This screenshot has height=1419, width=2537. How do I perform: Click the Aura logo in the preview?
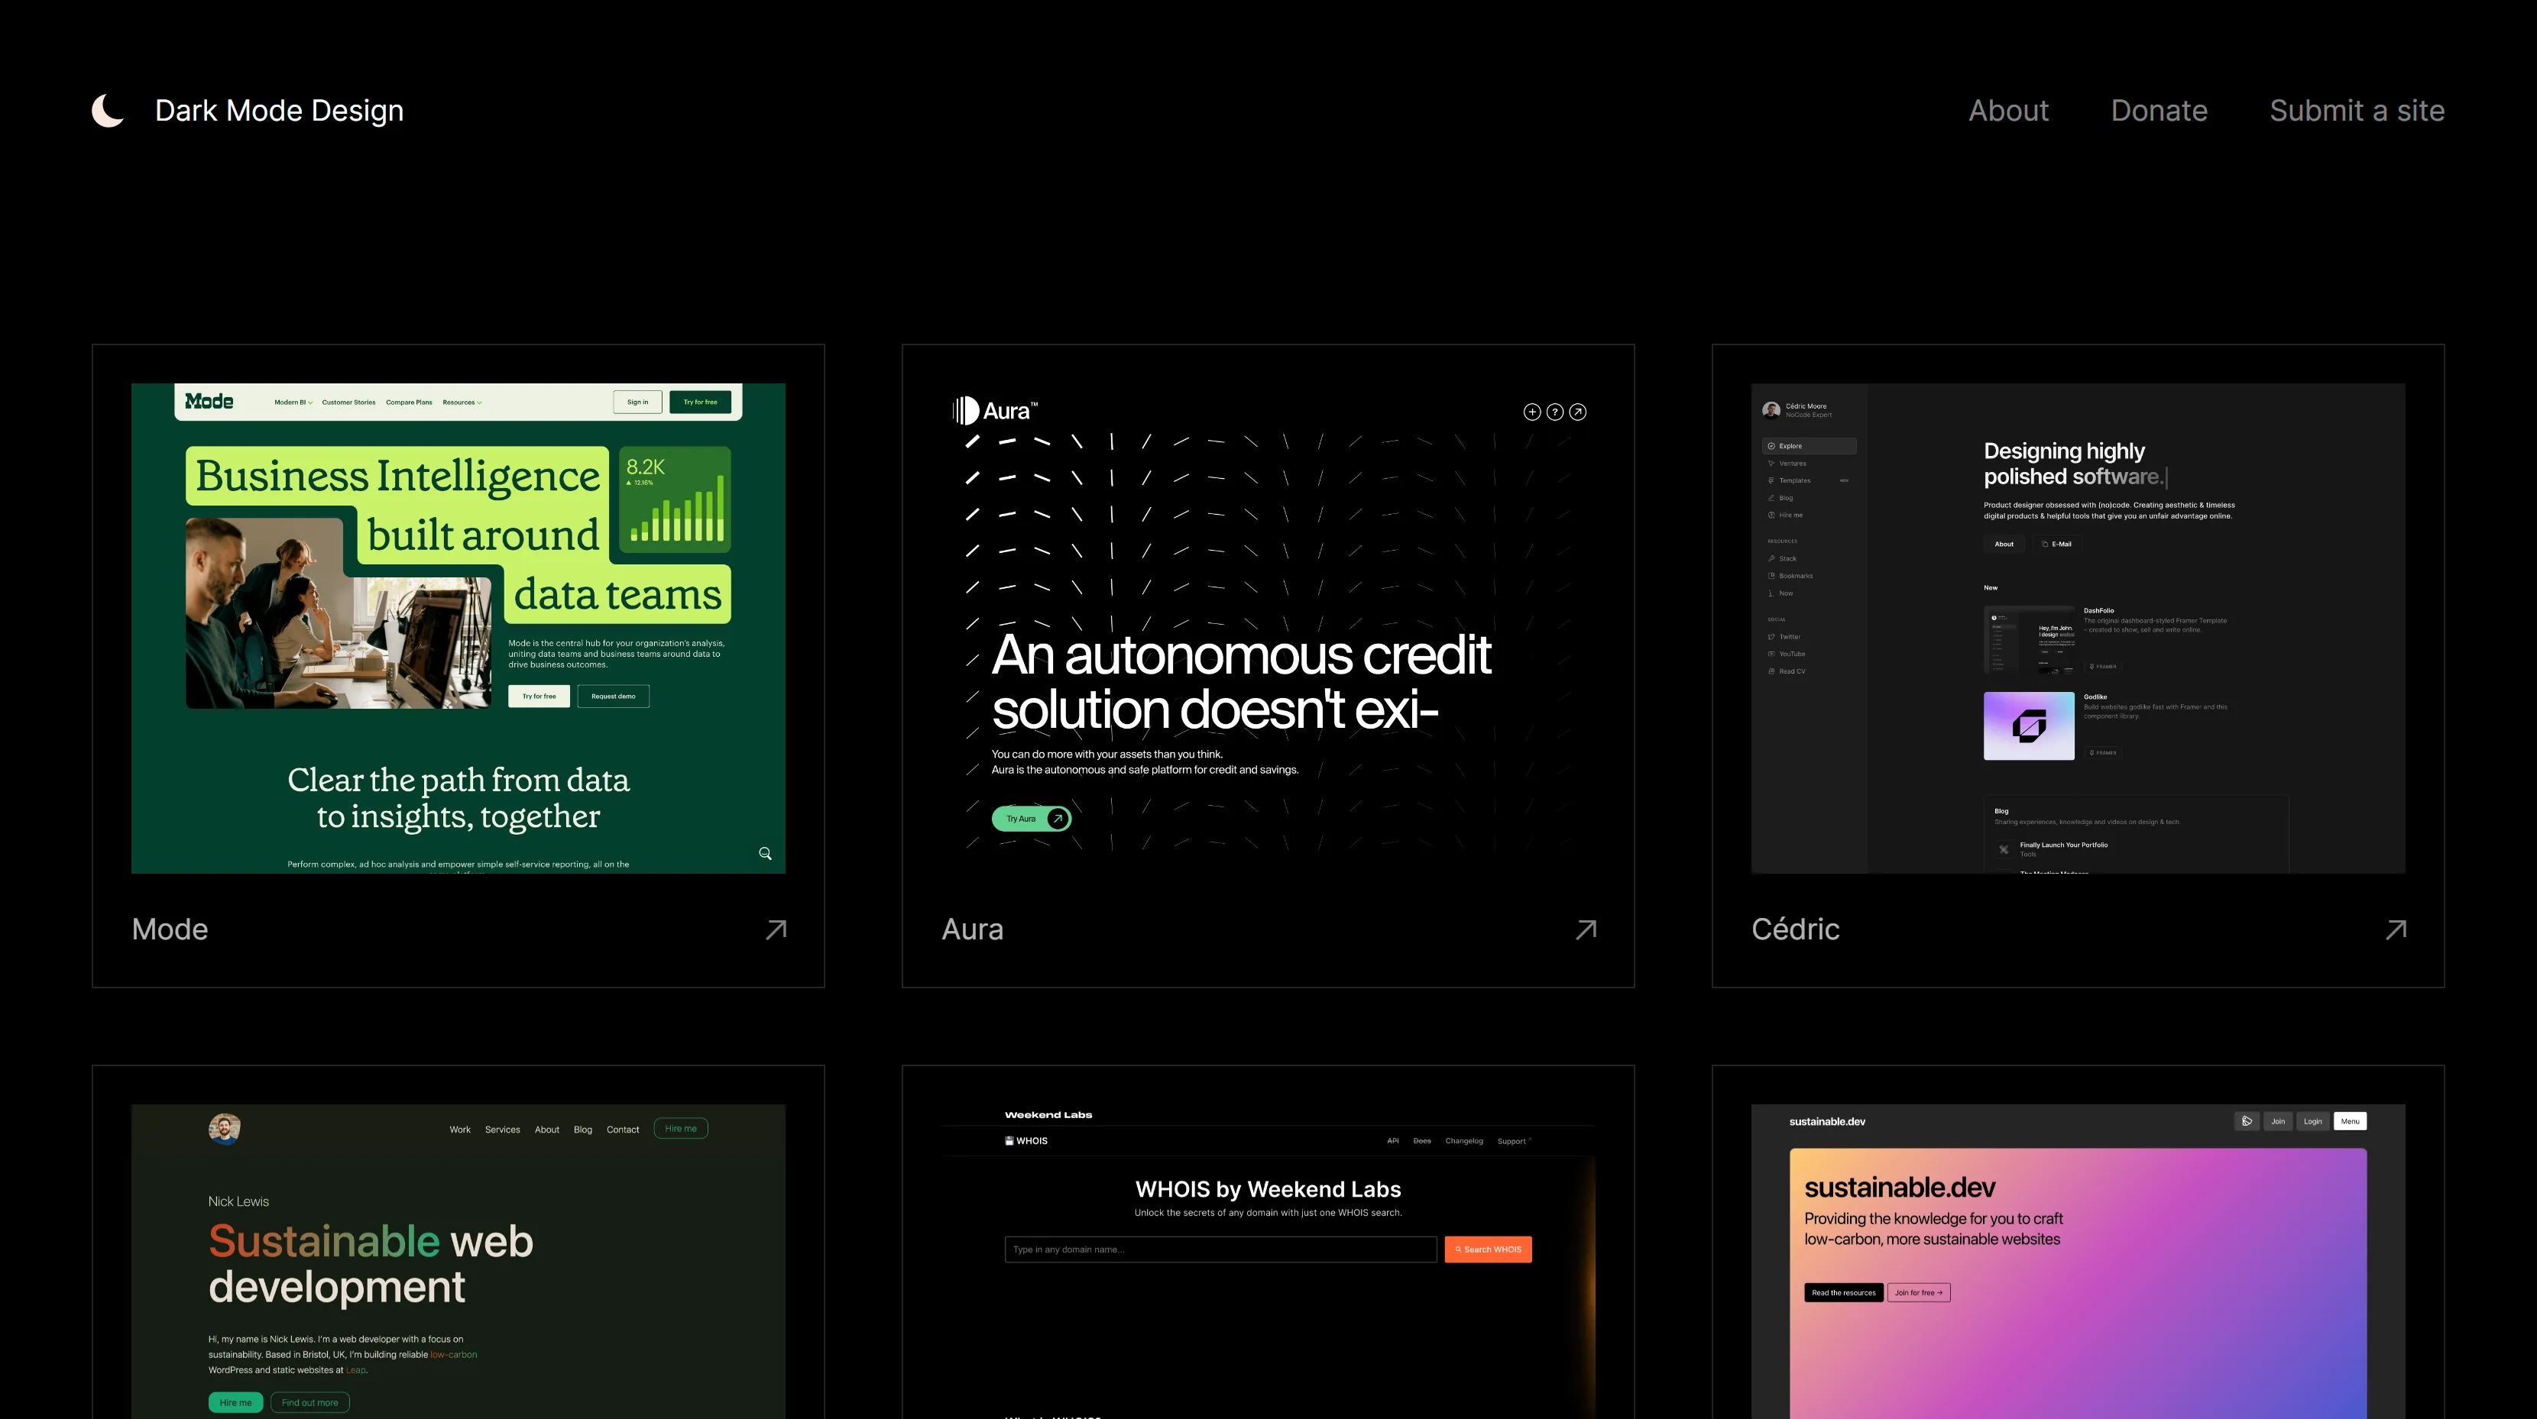pos(995,410)
